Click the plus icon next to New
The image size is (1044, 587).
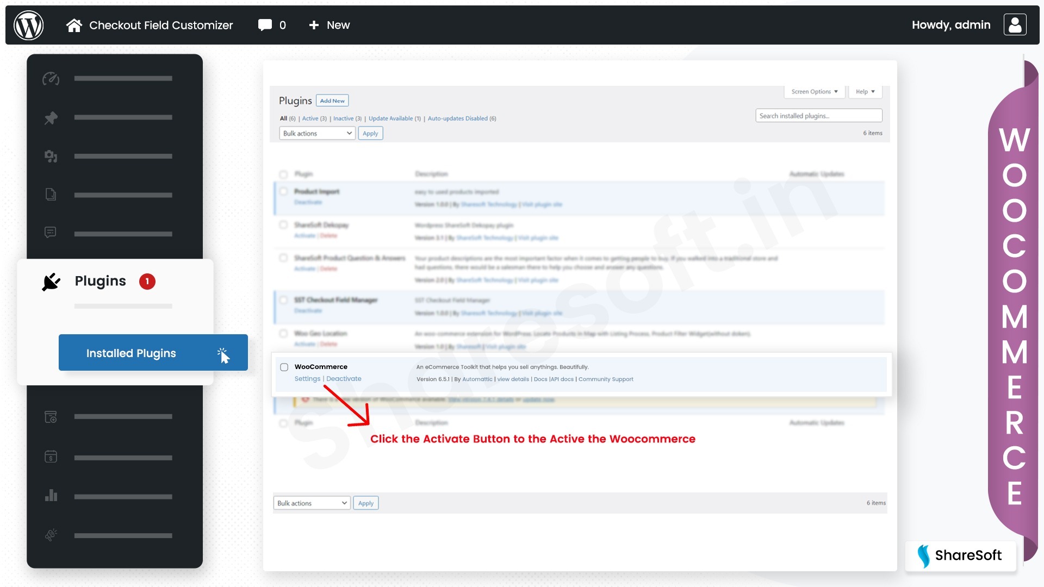(314, 25)
